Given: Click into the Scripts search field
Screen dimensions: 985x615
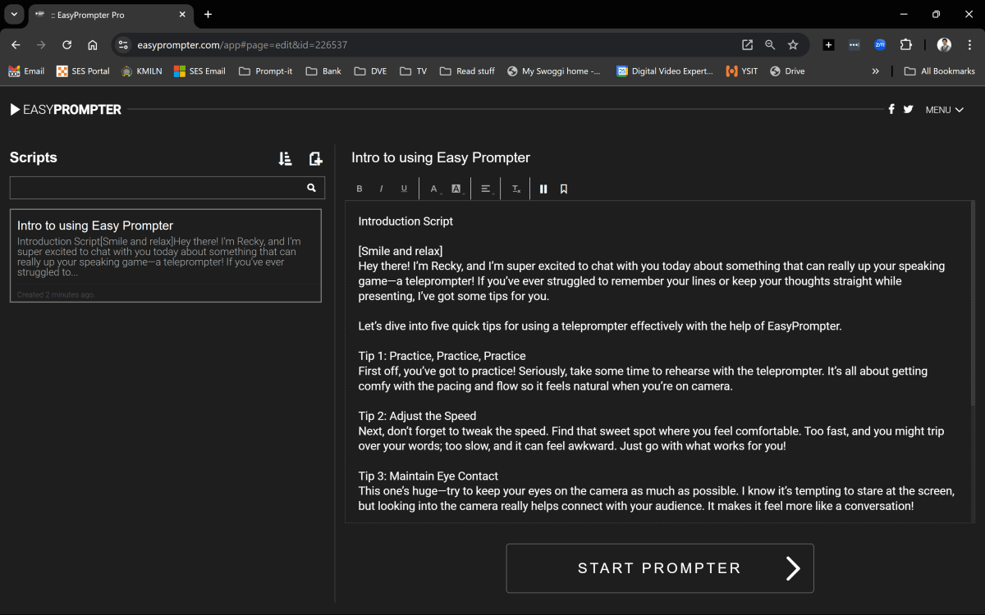Looking at the screenshot, I should click(157, 188).
